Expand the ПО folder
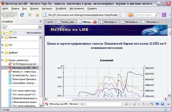172x112 pixels. 2,45
